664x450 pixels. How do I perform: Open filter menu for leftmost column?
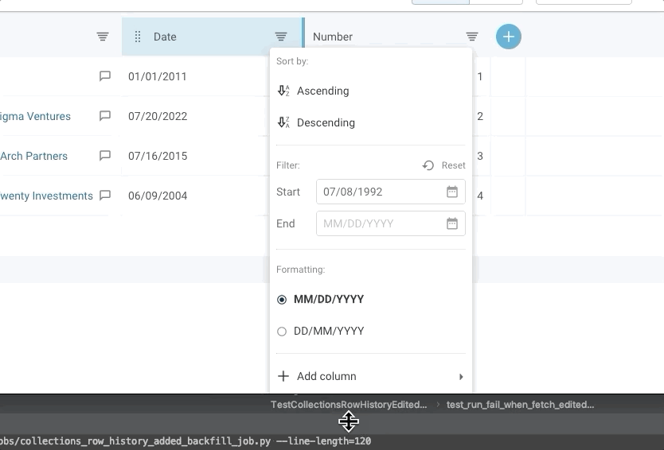[x=102, y=37]
